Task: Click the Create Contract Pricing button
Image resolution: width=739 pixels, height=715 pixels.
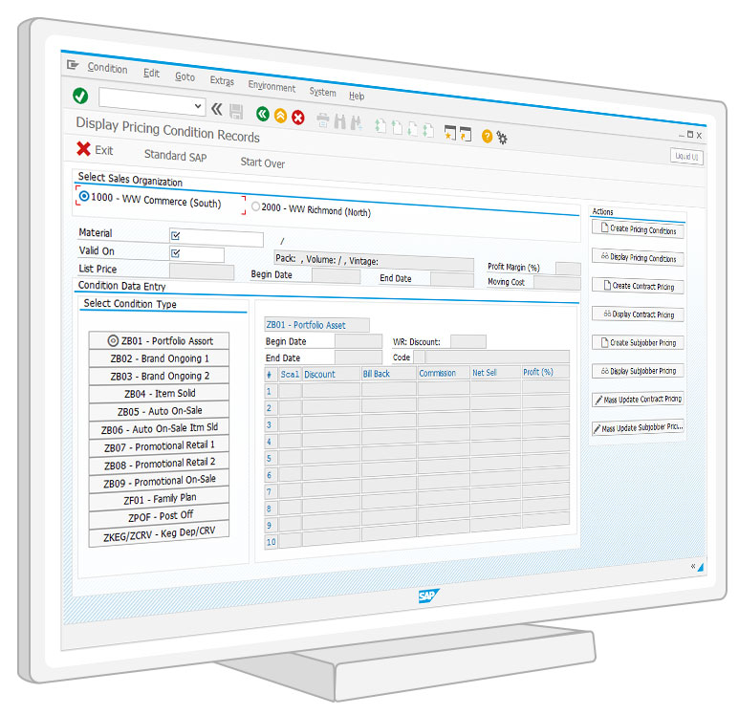Action: coord(638,286)
